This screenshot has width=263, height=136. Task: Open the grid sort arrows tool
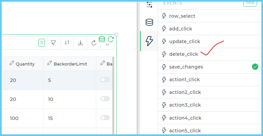point(67,43)
